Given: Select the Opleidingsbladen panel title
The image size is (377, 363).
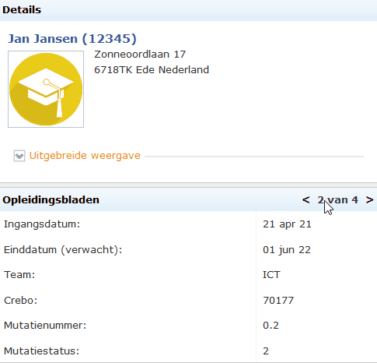Looking at the screenshot, I should [51, 200].
